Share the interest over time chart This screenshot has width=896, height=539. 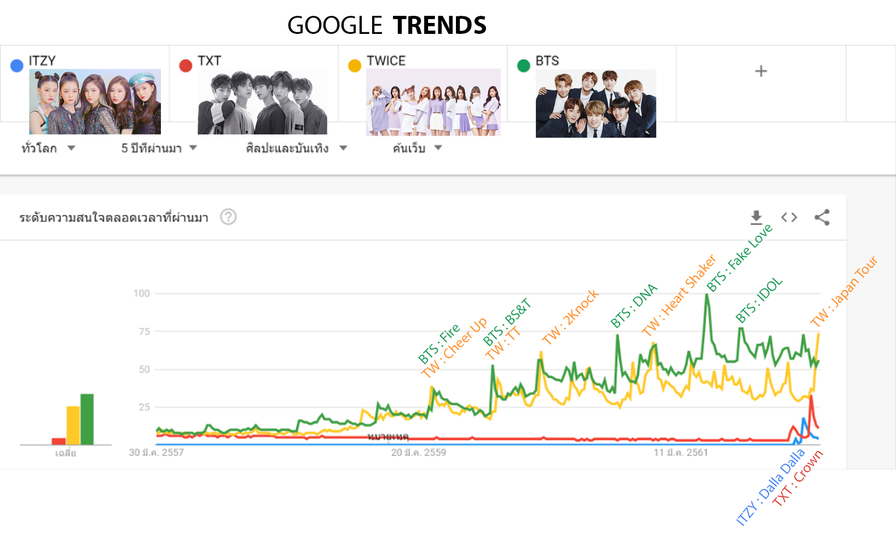pyautogui.click(x=822, y=218)
